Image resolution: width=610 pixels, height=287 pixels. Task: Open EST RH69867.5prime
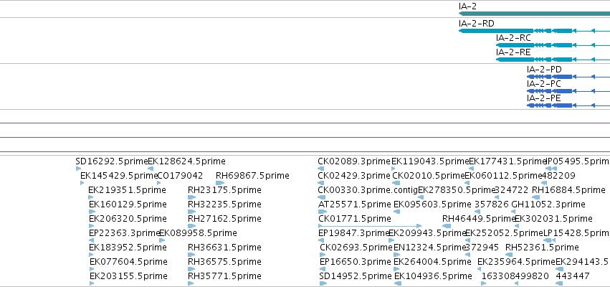pyautogui.click(x=252, y=176)
